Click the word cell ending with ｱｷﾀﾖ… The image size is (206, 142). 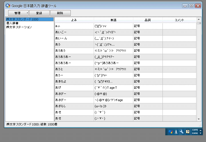(113, 82)
